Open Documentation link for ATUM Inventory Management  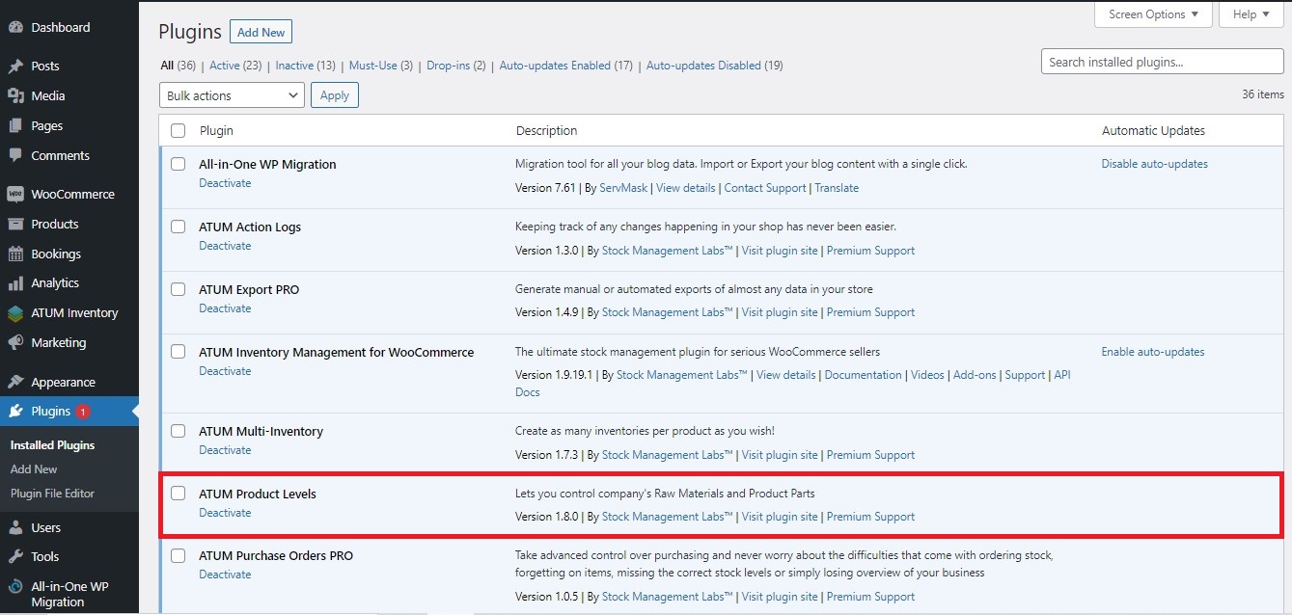click(x=864, y=375)
